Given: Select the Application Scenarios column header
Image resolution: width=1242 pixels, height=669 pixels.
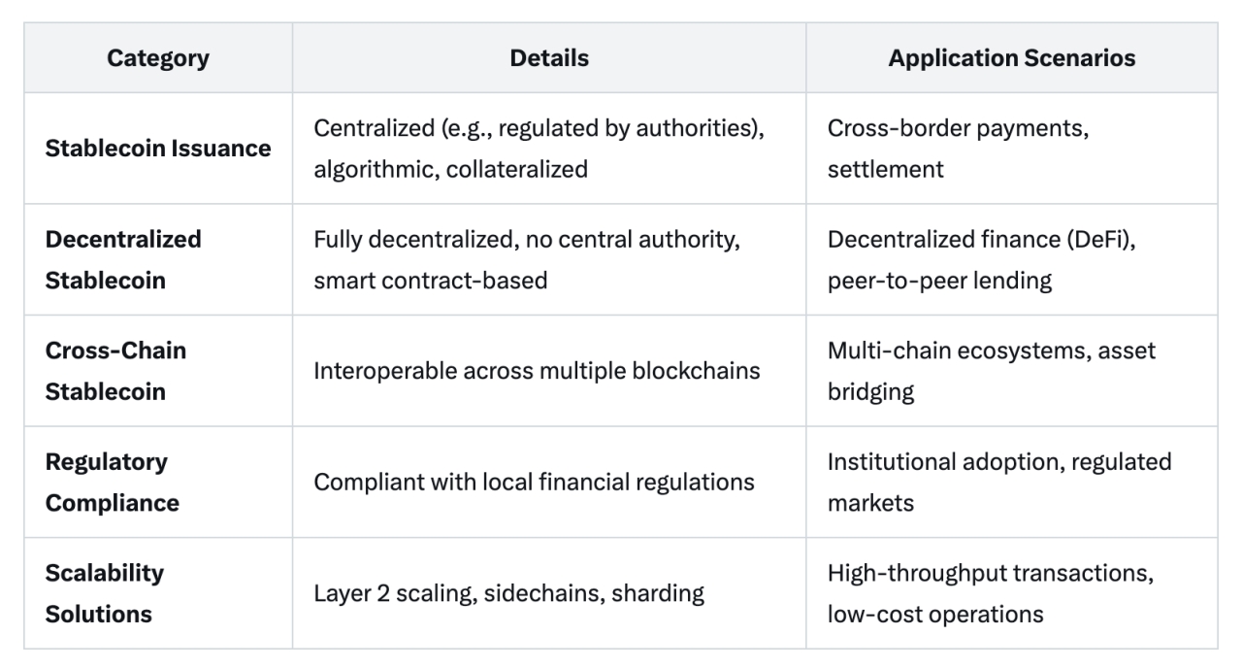Looking at the screenshot, I should click(1011, 58).
